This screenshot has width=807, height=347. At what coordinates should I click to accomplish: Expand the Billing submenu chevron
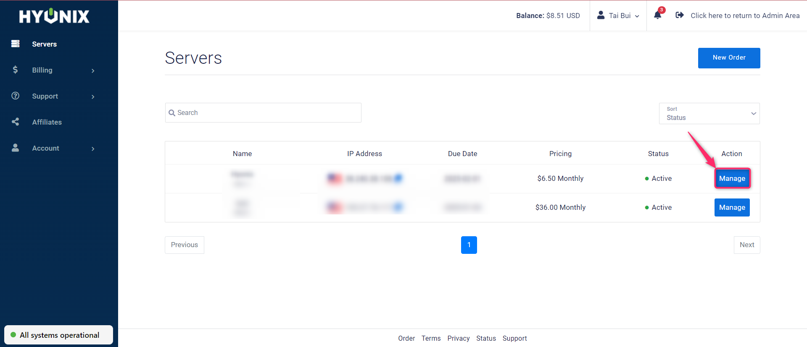93,70
